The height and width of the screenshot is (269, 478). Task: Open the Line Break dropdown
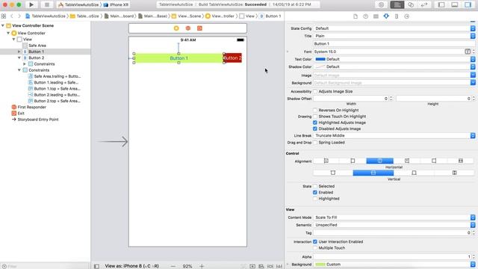(x=394, y=135)
